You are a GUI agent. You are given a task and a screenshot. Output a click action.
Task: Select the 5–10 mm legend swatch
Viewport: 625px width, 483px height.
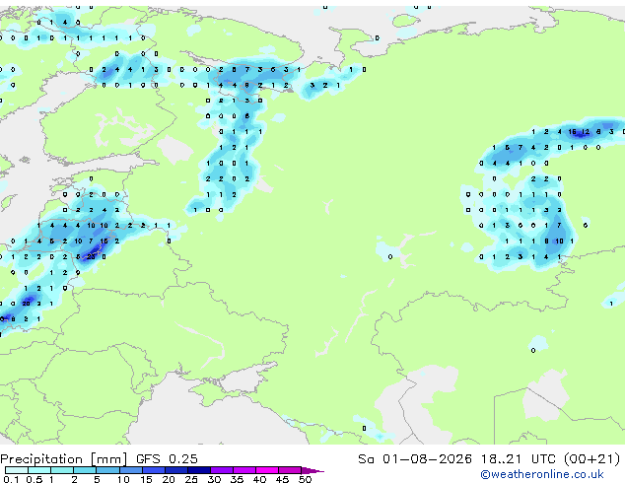[x=107, y=470]
